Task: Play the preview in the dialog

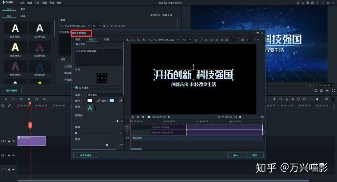Action: [x=143, y=117]
